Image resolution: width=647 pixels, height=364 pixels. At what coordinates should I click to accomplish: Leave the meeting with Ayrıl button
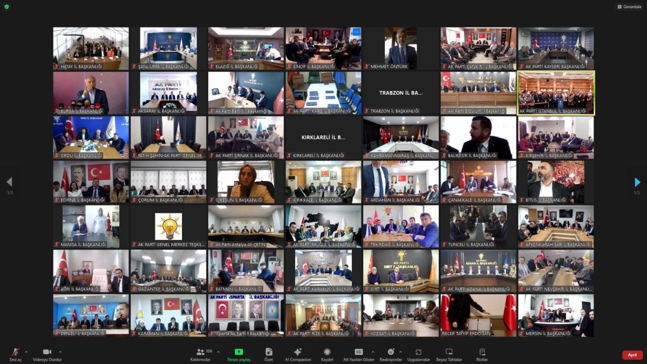tap(632, 355)
